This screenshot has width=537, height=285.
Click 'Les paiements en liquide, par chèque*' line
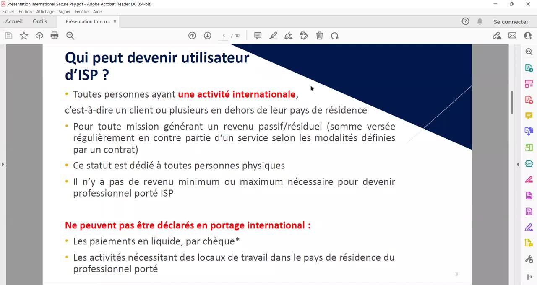[x=156, y=241]
